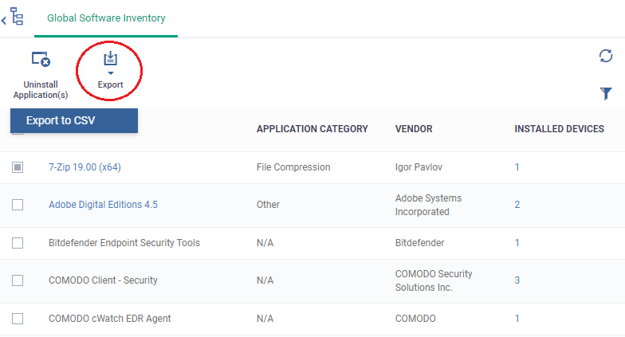
Task: Click the File Compression category cell
Action: tap(293, 167)
